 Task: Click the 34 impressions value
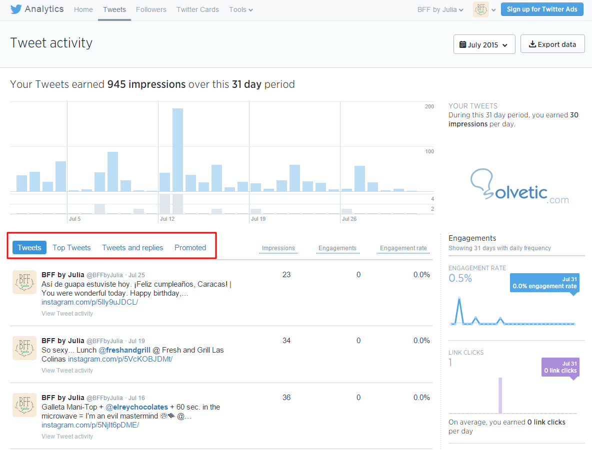286,341
